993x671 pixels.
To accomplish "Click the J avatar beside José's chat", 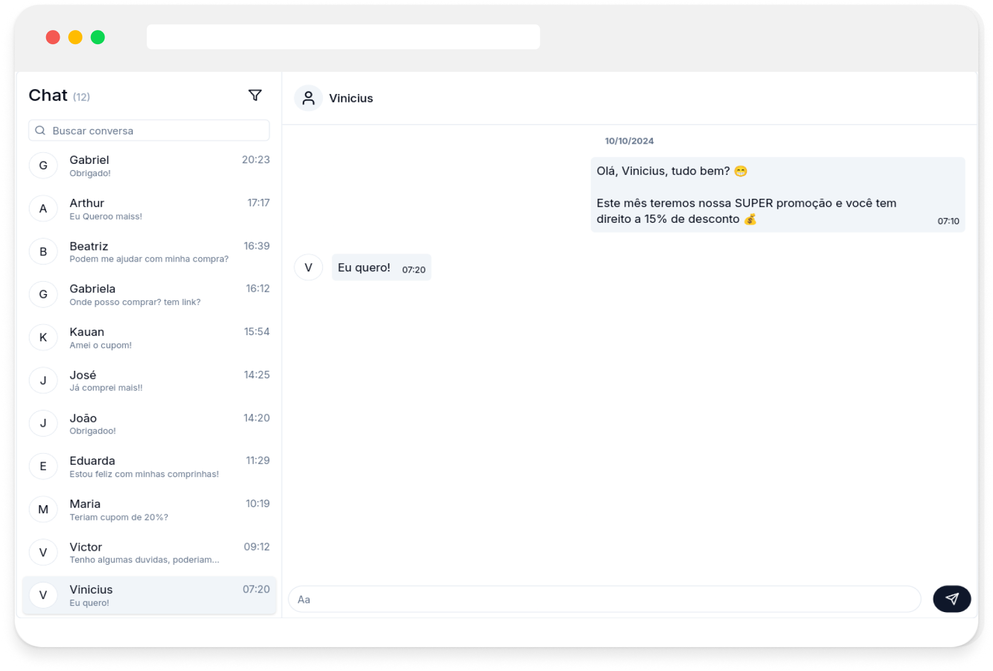I will tap(44, 380).
